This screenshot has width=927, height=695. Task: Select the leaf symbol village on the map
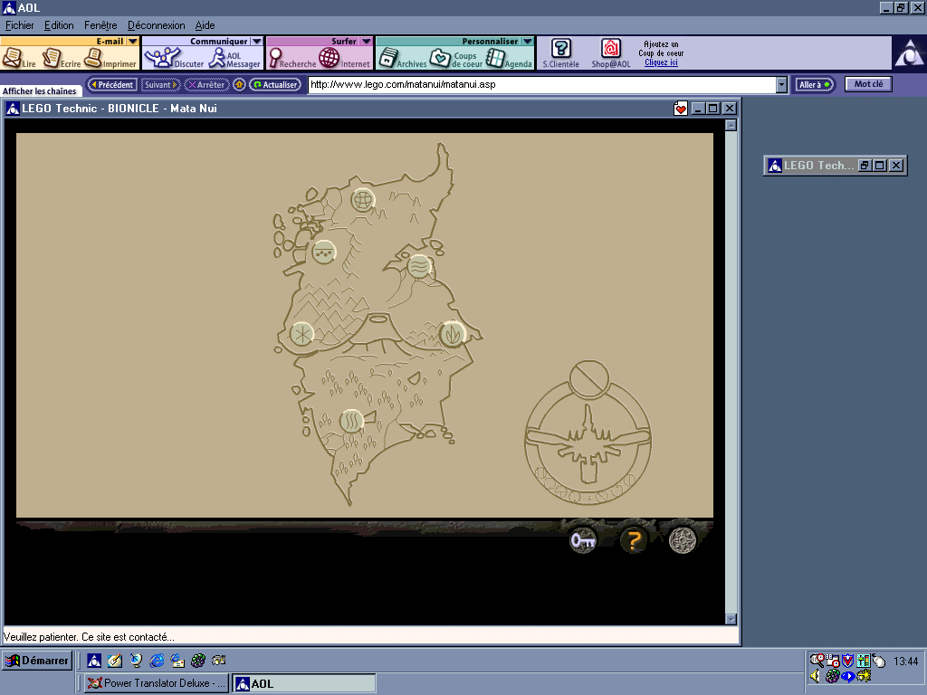453,334
